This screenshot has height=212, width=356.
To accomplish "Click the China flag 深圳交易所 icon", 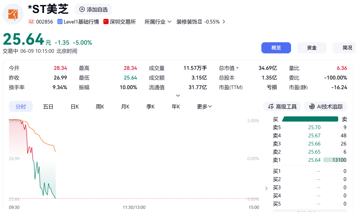I will click(x=106, y=21).
